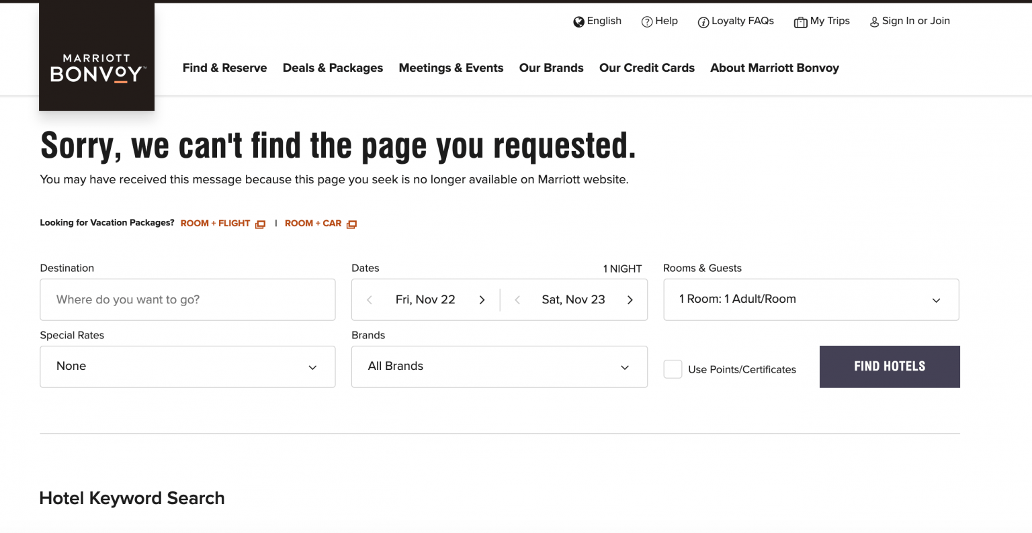Advance check-out date Sat Nov 23 forward
This screenshot has width=1032, height=533.
(630, 299)
